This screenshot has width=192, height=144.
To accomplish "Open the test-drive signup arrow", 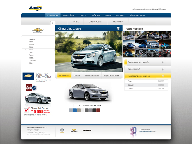I will (163, 62).
